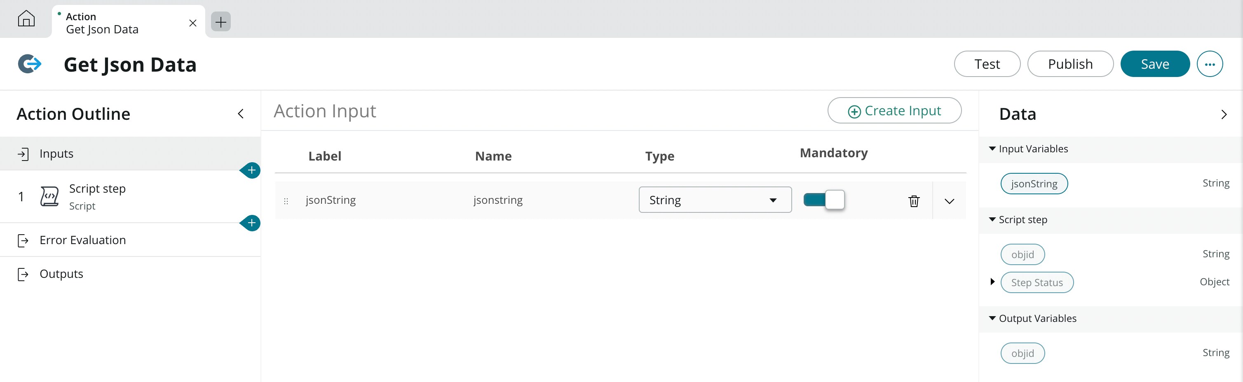Select Error Evaluation in outline
Viewport: 1243px width, 382px height.
coord(130,240)
